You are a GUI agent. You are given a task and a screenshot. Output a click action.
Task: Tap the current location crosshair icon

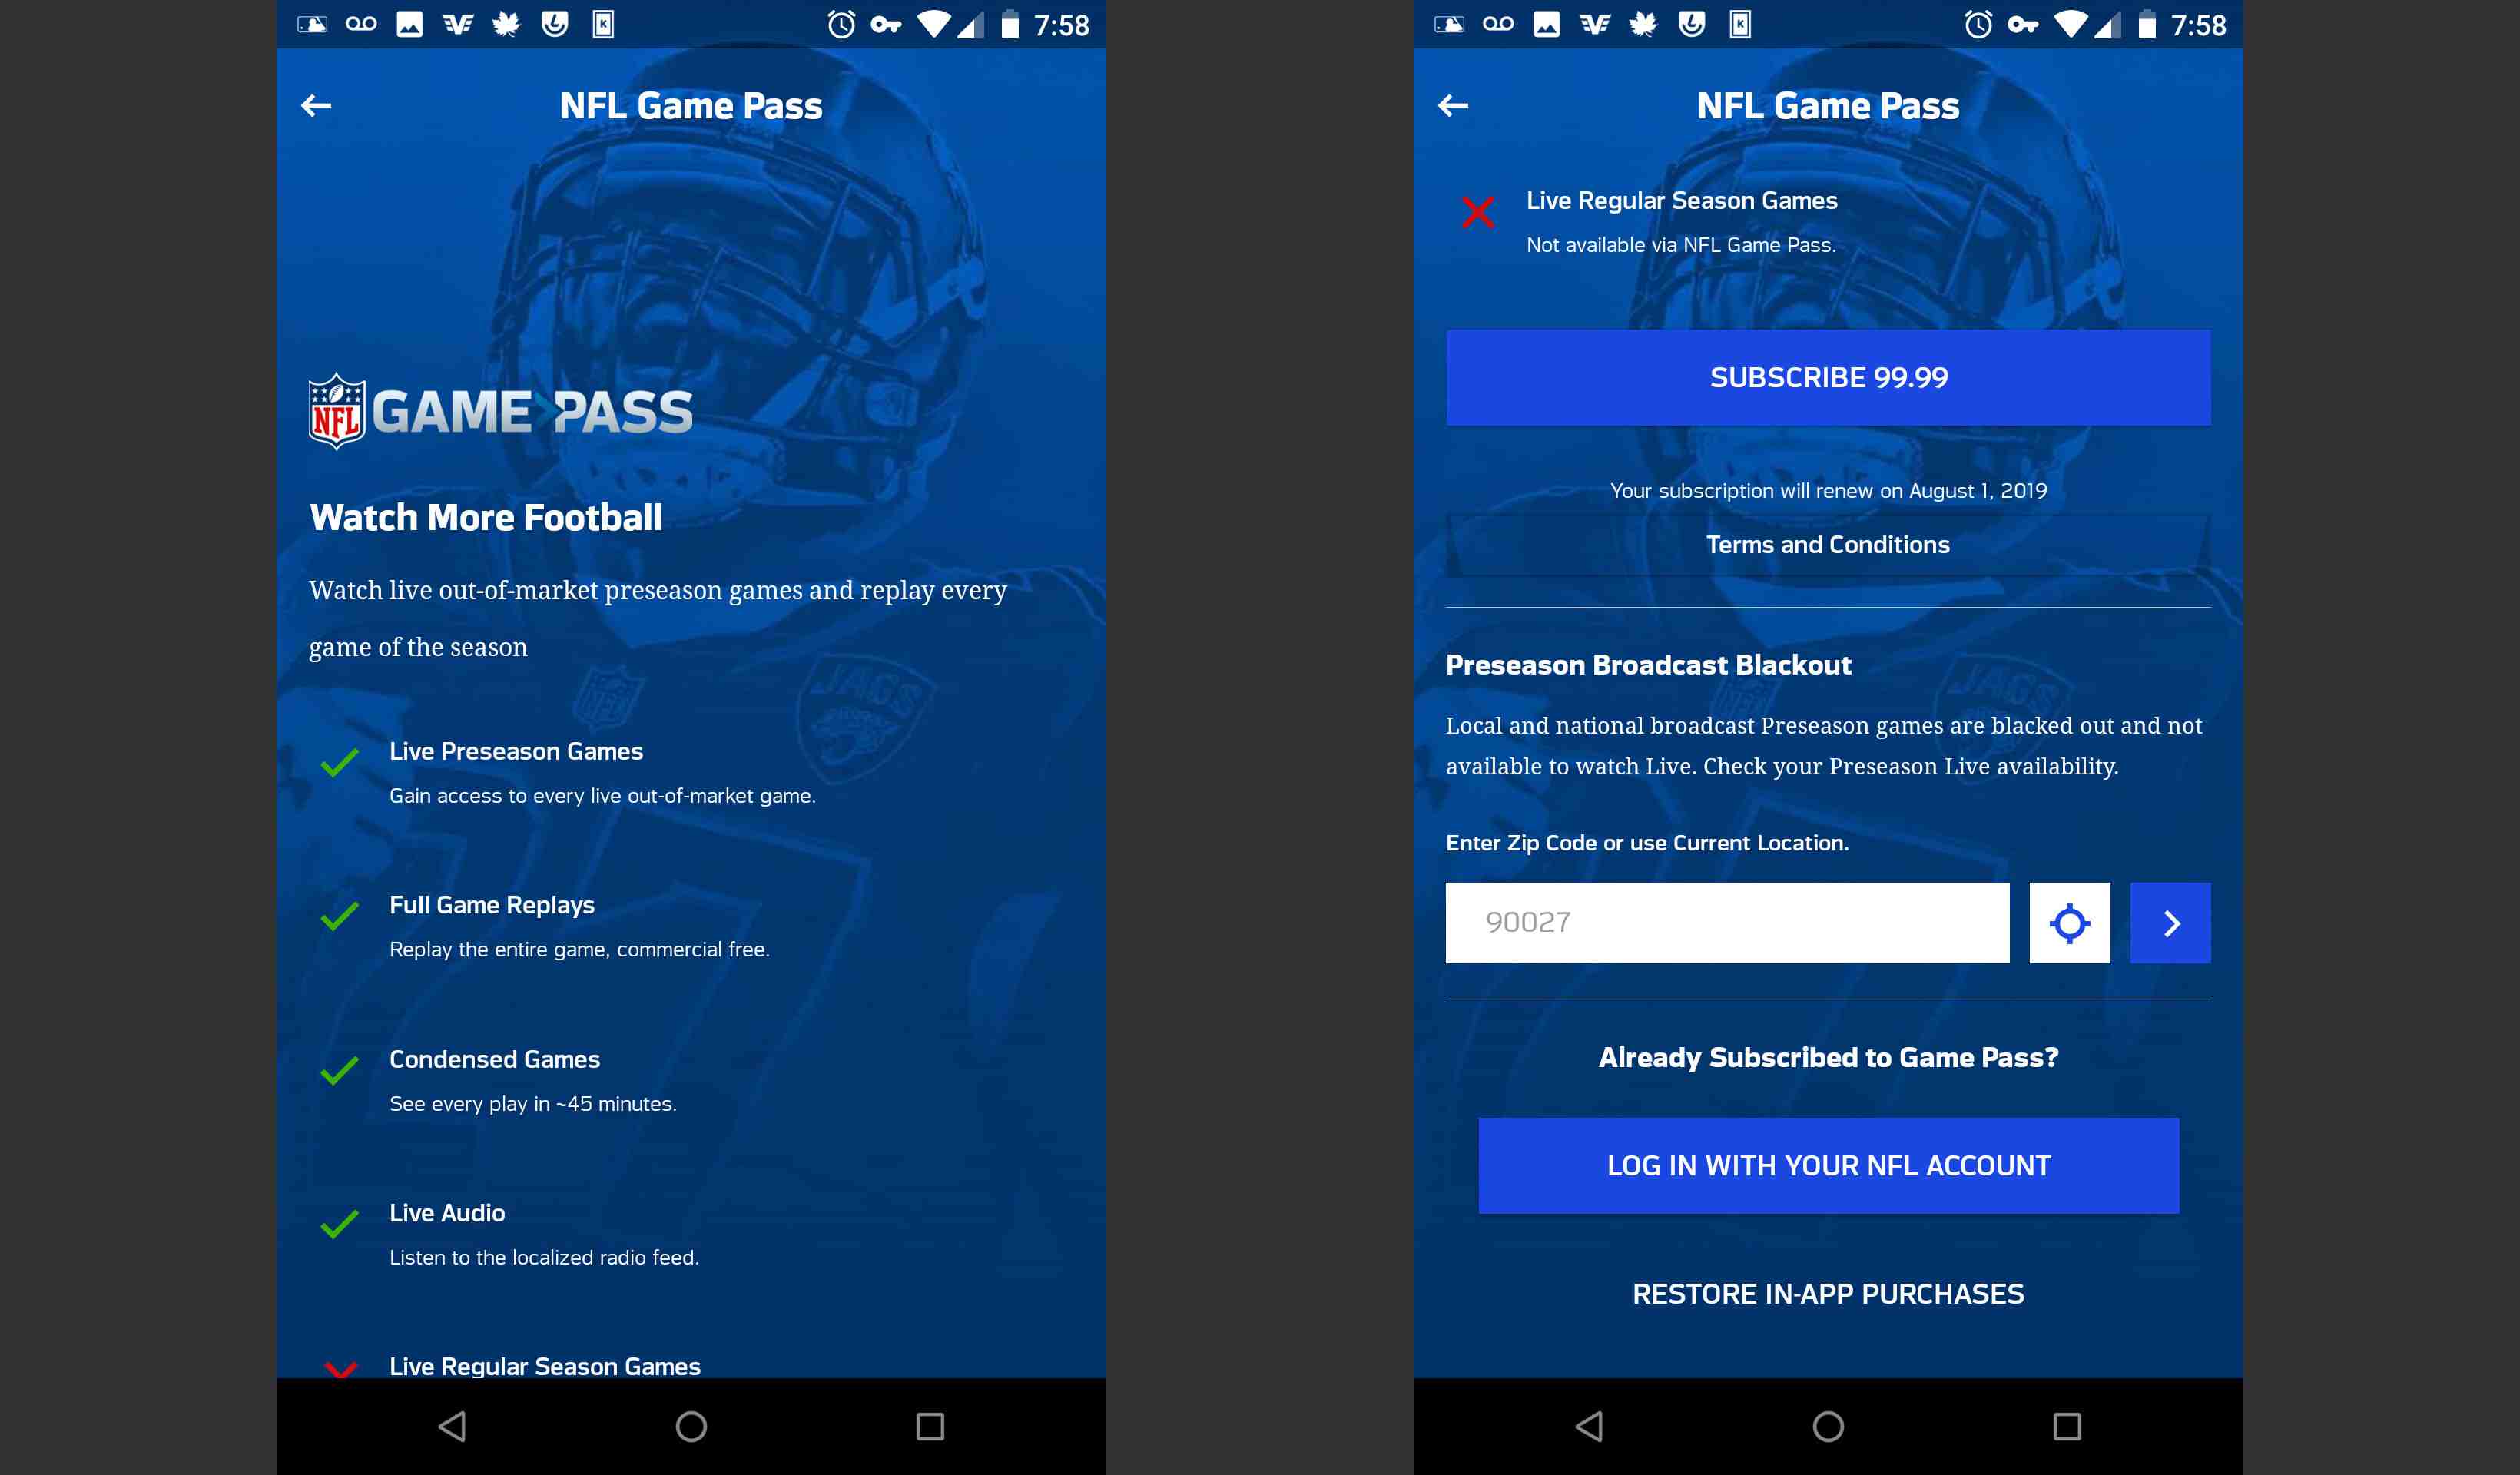click(2071, 922)
